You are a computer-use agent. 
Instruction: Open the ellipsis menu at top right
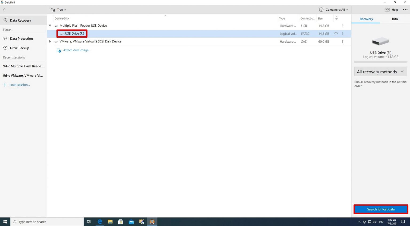click(405, 10)
